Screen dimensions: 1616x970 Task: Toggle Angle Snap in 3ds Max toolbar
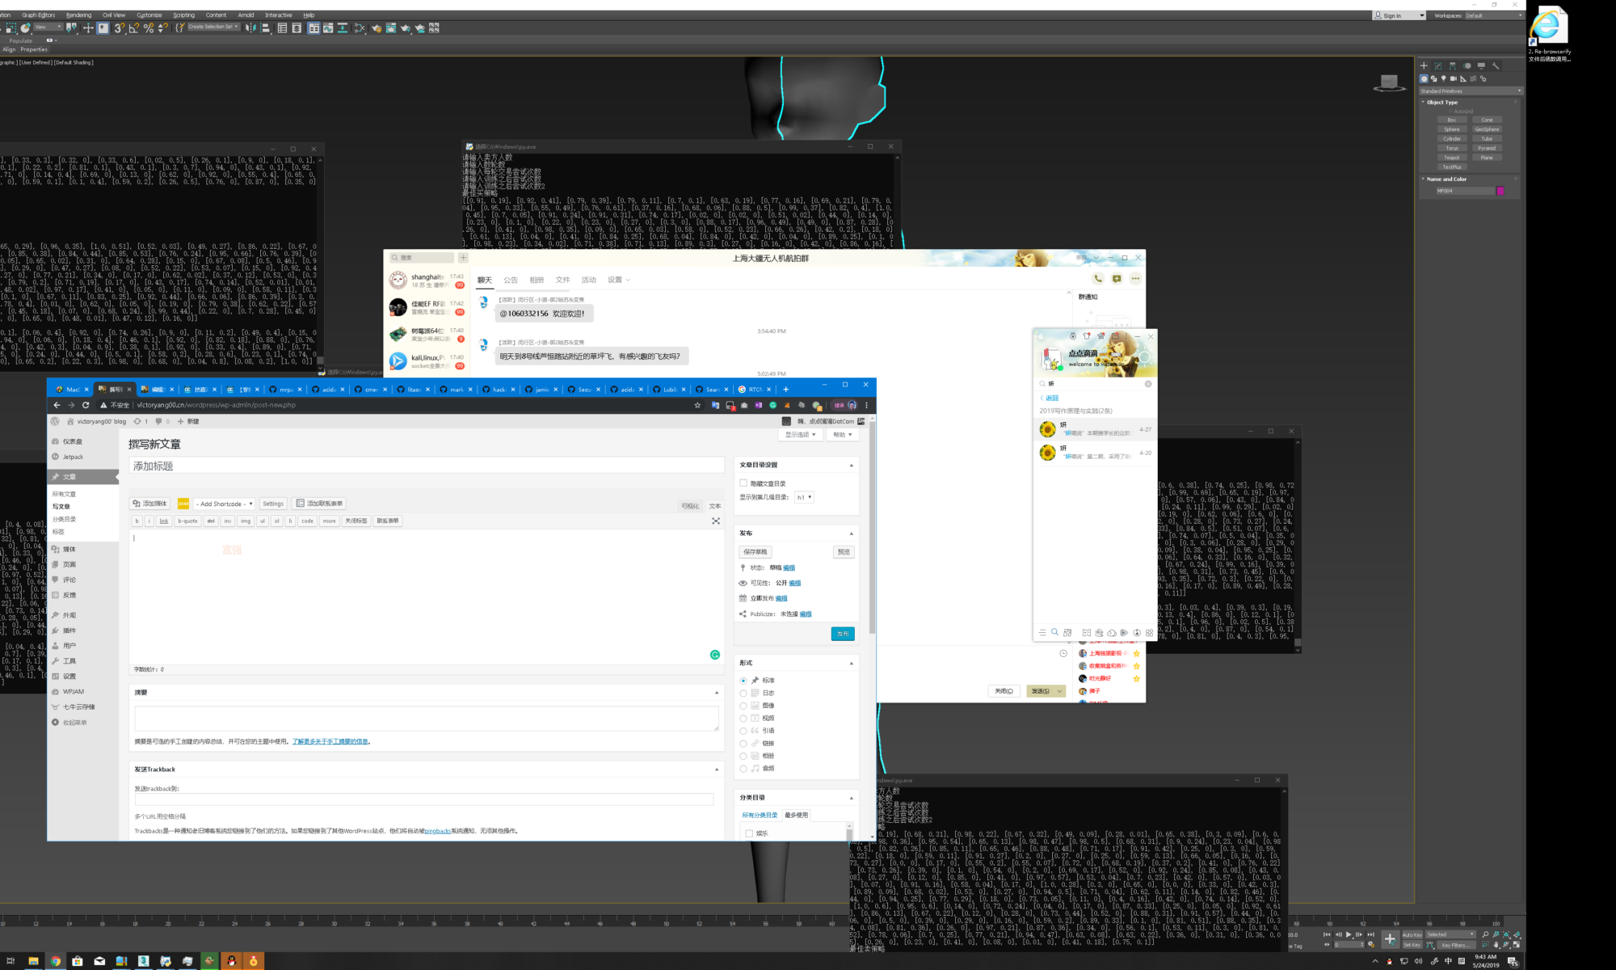coord(133,27)
